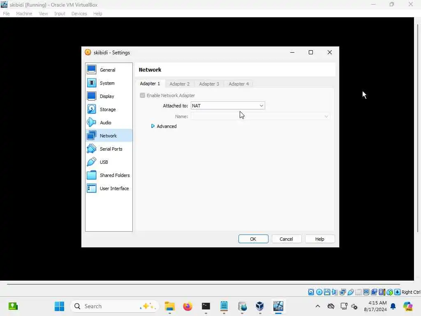421x316 pixels.
Task: Open the notifications bell icon
Action: pos(393,306)
